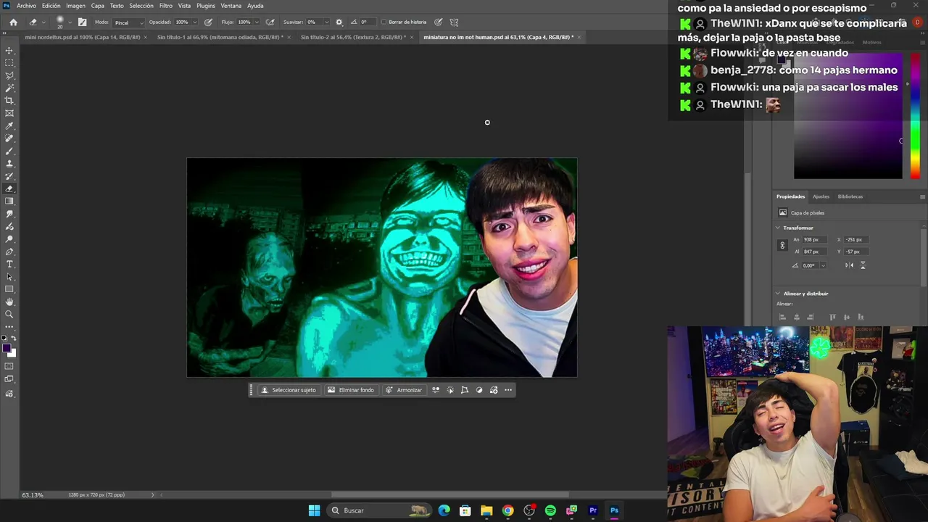Click the Armonizar button
Image resolution: width=928 pixels, height=522 pixels.
click(404, 390)
